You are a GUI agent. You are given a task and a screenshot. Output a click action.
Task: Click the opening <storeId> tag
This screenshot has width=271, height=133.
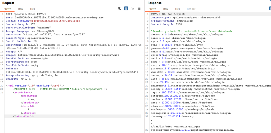tap(28, 106)
